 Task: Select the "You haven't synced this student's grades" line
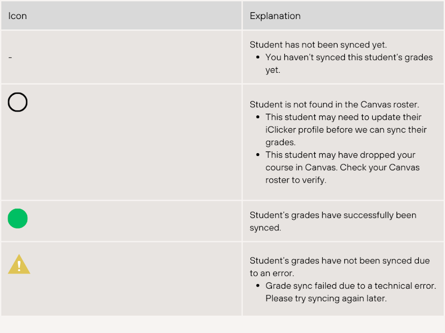coord(349,57)
